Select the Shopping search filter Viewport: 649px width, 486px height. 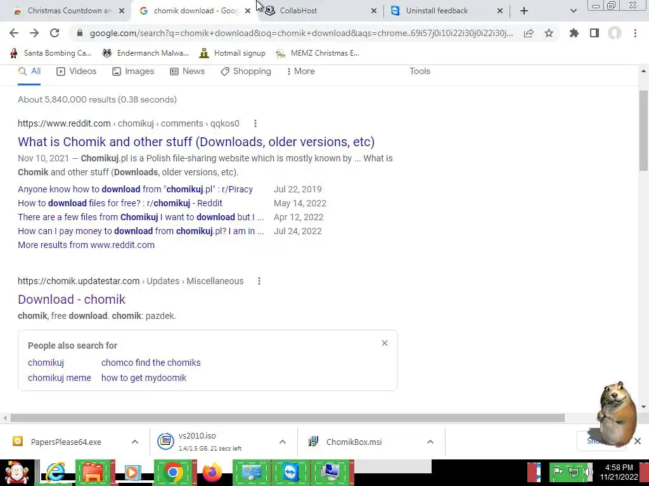(x=246, y=71)
